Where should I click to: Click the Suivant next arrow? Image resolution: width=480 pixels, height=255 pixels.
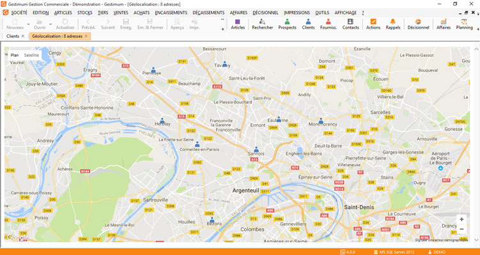tap(108, 24)
